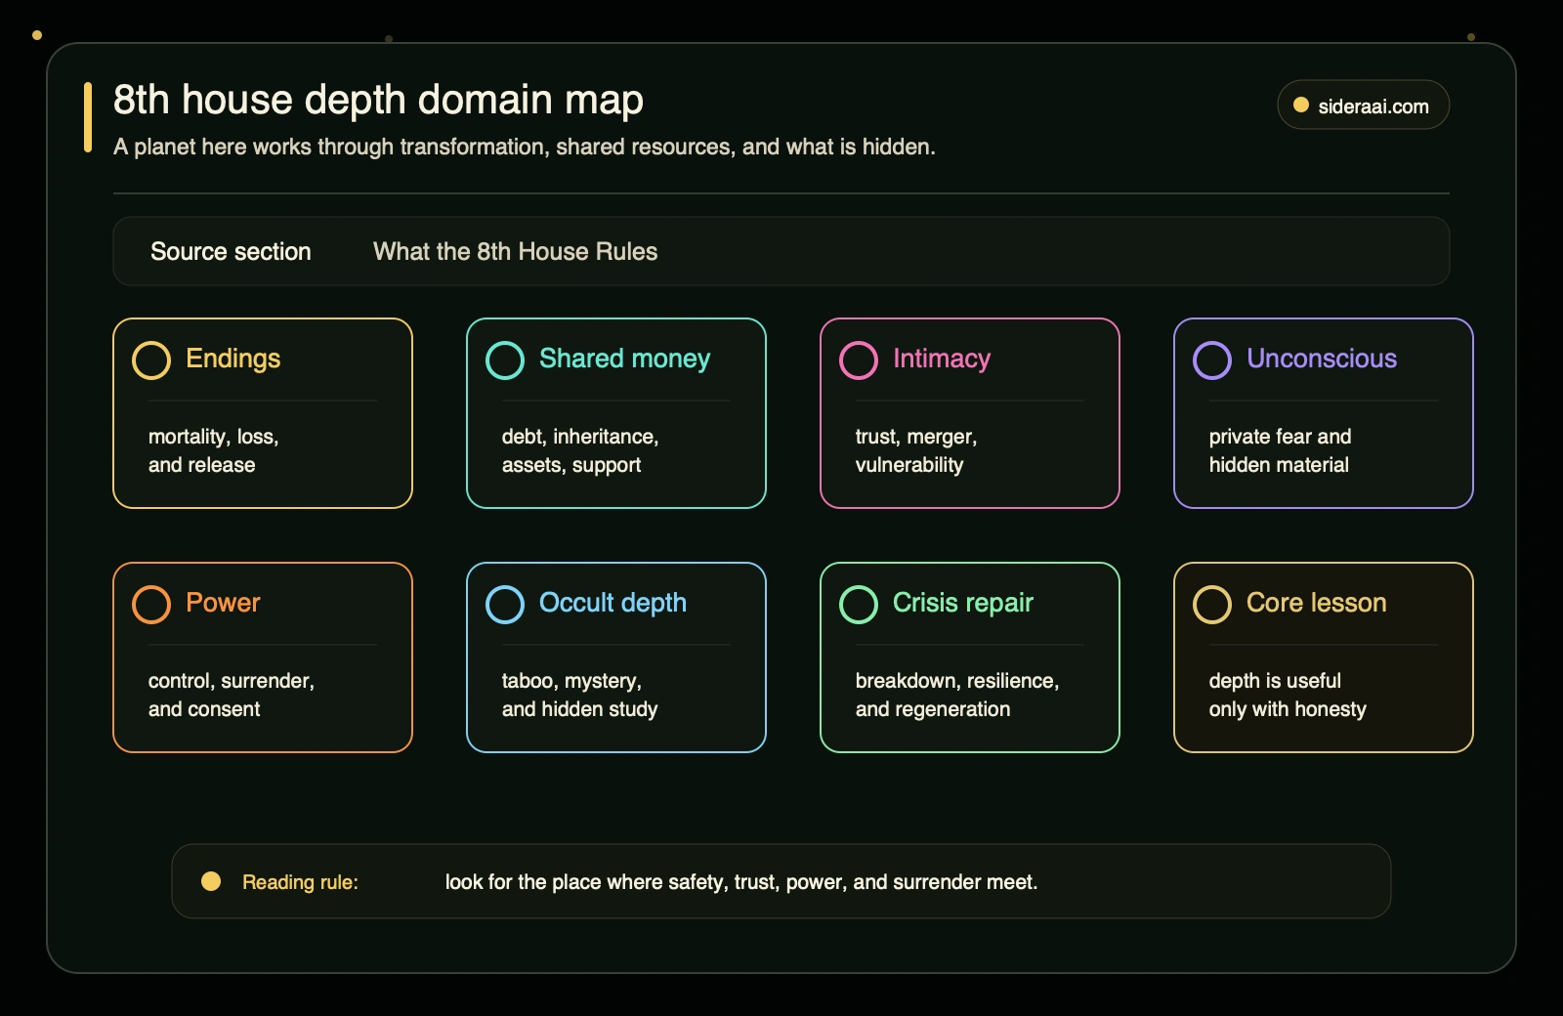Image resolution: width=1563 pixels, height=1016 pixels.
Task: Click the text 'debt, inheritance, assets, support'
Action: [580, 450]
